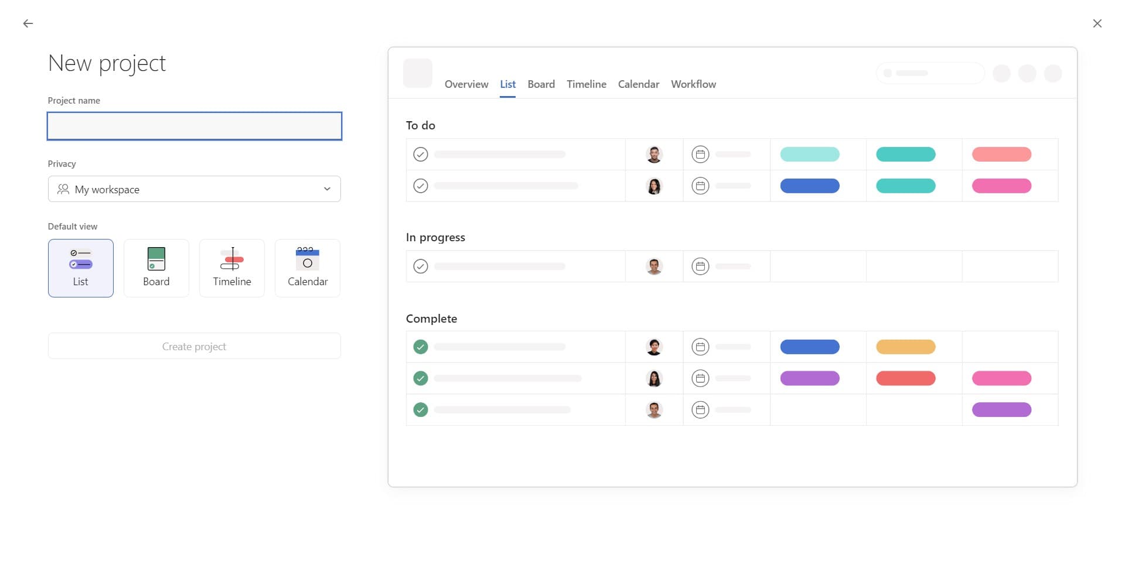Viewport: 1125px width, 568px height.
Task: Close the New project dialog
Action: pyautogui.click(x=1097, y=23)
